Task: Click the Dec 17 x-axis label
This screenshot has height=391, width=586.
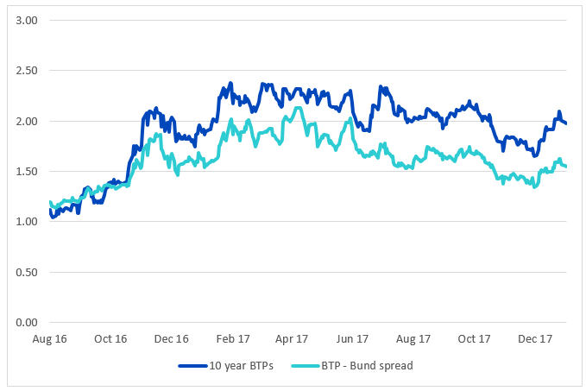Action: coord(535,338)
